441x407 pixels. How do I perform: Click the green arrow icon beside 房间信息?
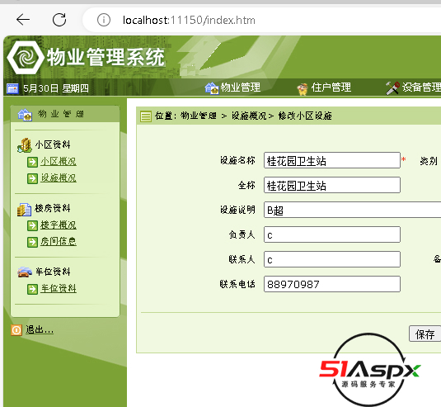click(32, 242)
